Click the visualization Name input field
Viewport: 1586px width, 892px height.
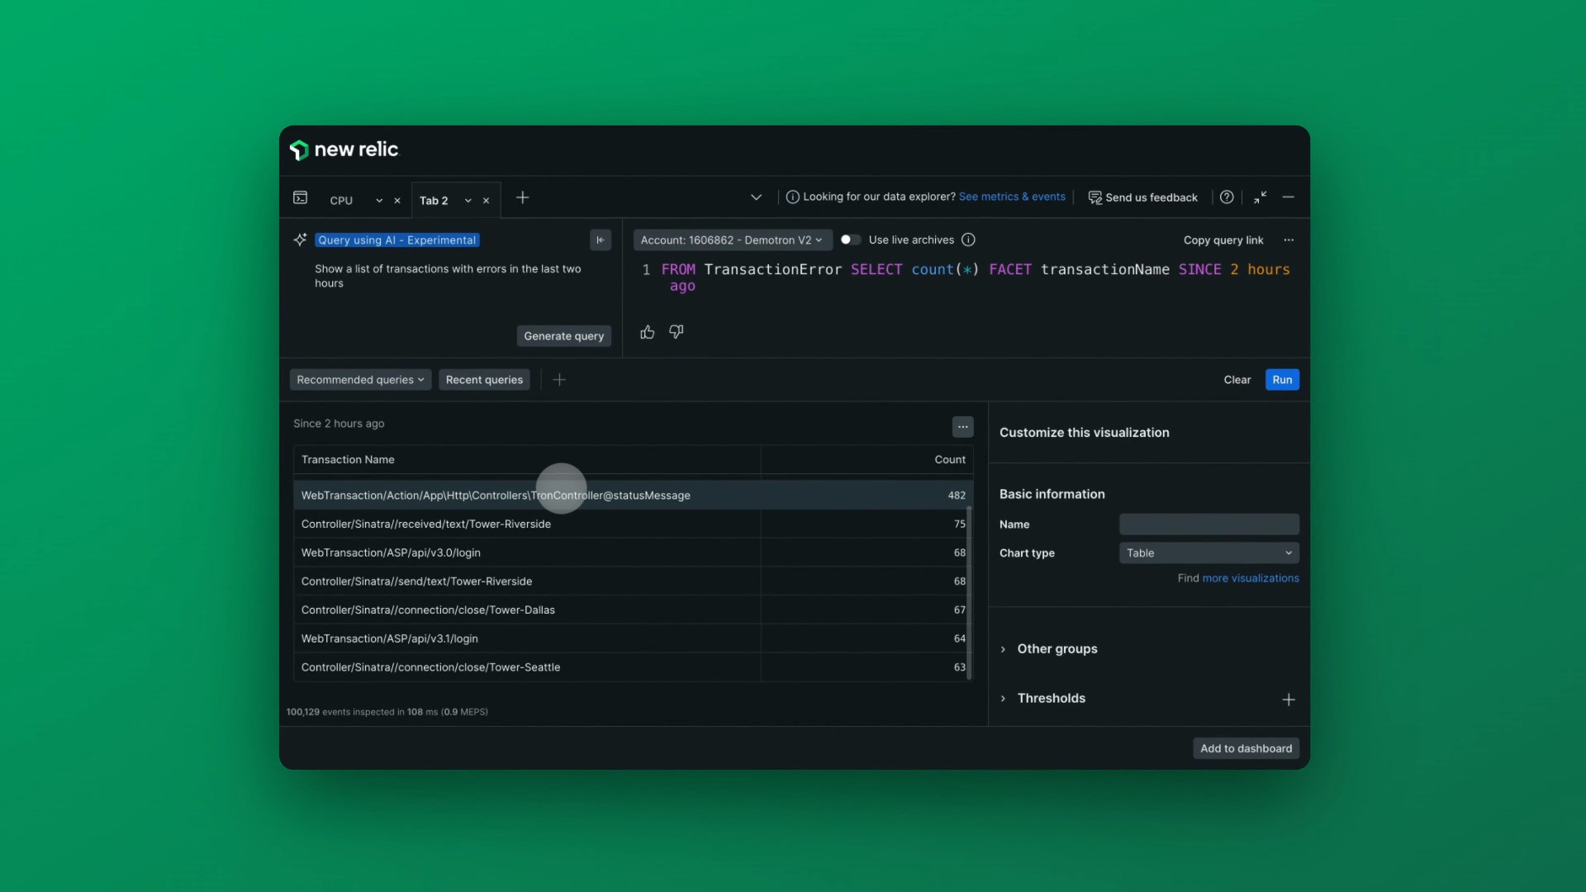point(1209,524)
